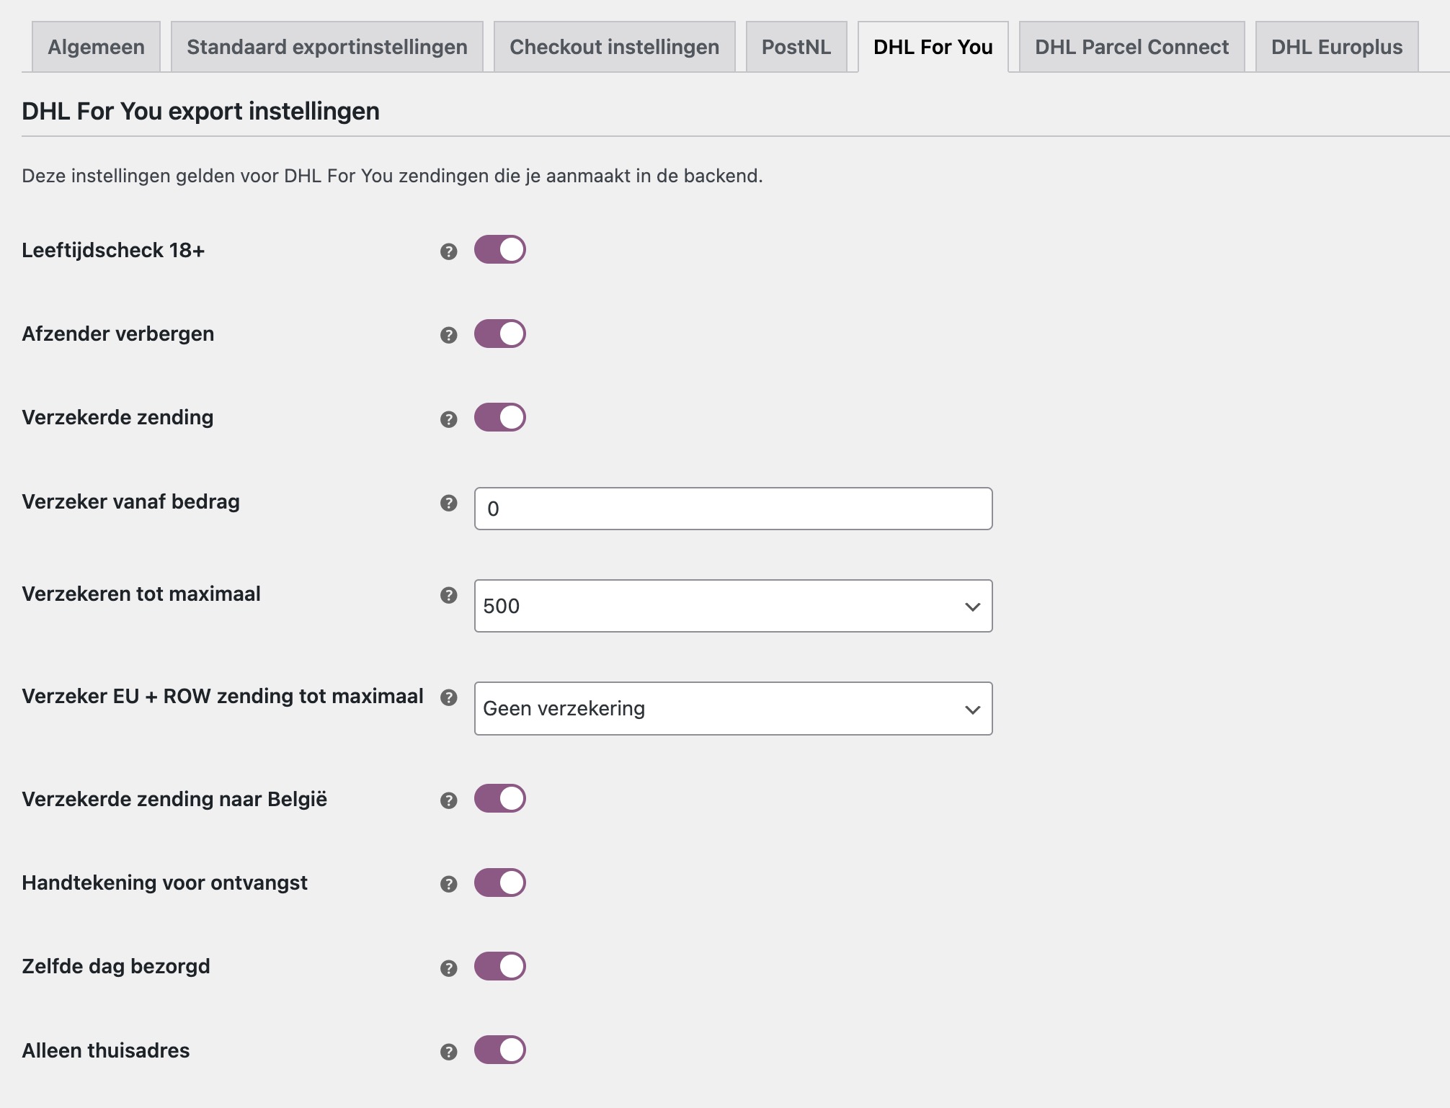
Task: Click the Handtekening voor ontvangst help icon
Action: (x=450, y=882)
